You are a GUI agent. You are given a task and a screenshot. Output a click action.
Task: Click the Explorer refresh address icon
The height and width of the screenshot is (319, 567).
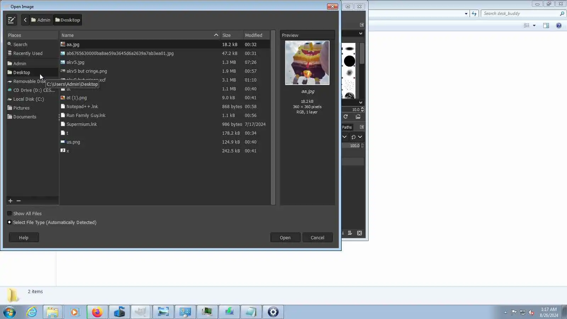click(474, 13)
